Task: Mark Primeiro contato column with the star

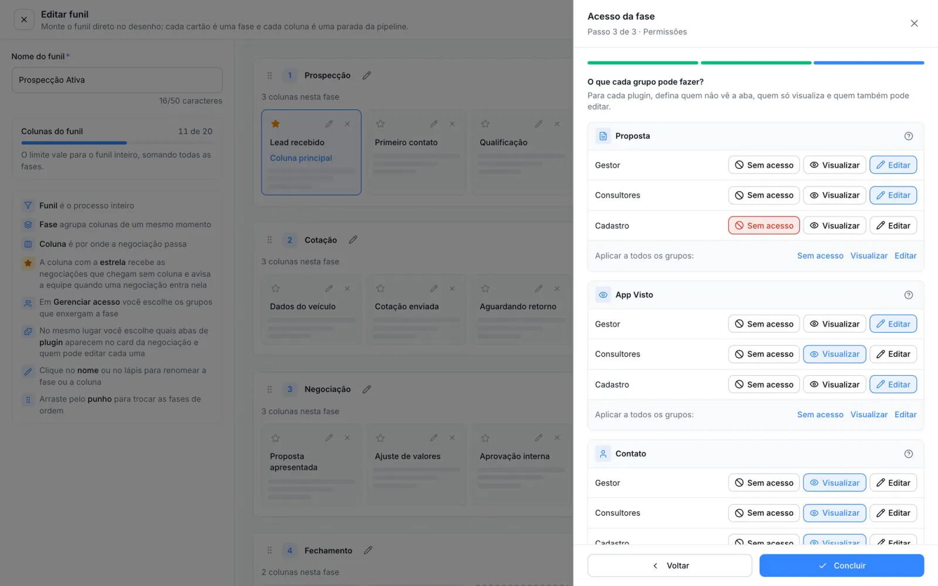Action: point(380,124)
